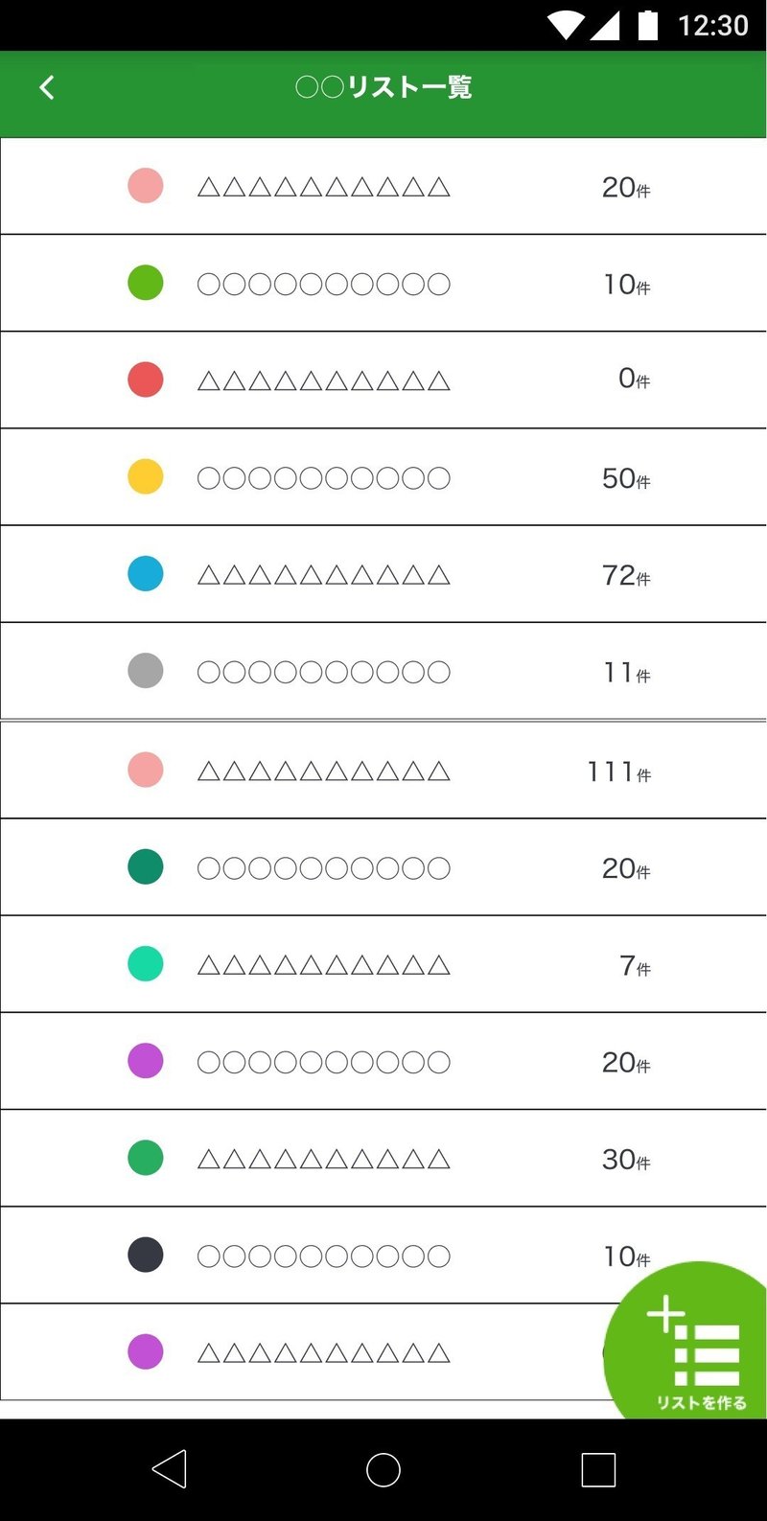Image resolution: width=767 pixels, height=1521 pixels.
Task: Select the yellow dot color swatch
Action: pyautogui.click(x=146, y=476)
